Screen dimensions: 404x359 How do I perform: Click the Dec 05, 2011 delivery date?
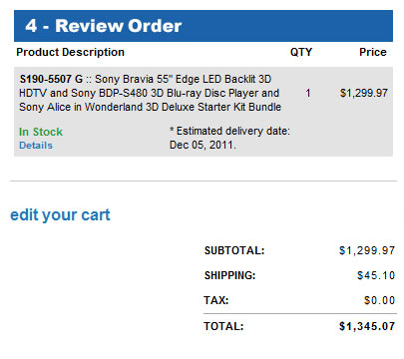pyautogui.click(x=202, y=145)
